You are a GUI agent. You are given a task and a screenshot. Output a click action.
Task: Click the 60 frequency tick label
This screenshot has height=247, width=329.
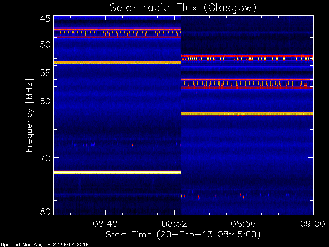click(x=45, y=101)
